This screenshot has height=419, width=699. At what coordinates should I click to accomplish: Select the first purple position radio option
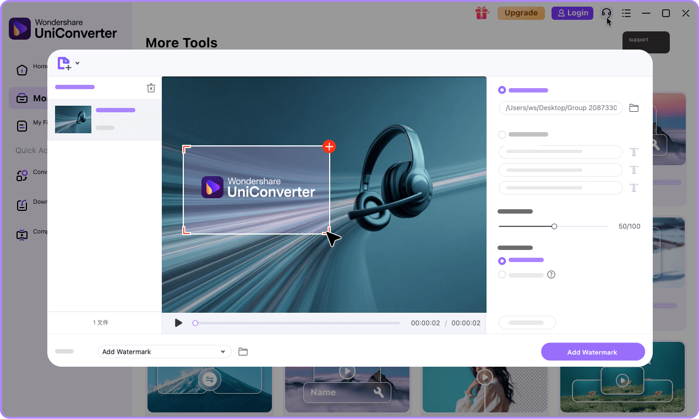[x=502, y=260]
